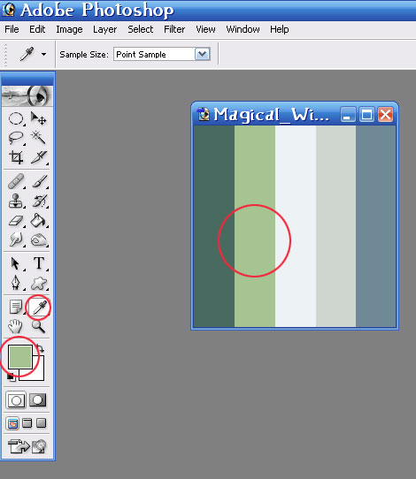Click the white background color swatch
This screenshot has height=479, width=416.
38,374
